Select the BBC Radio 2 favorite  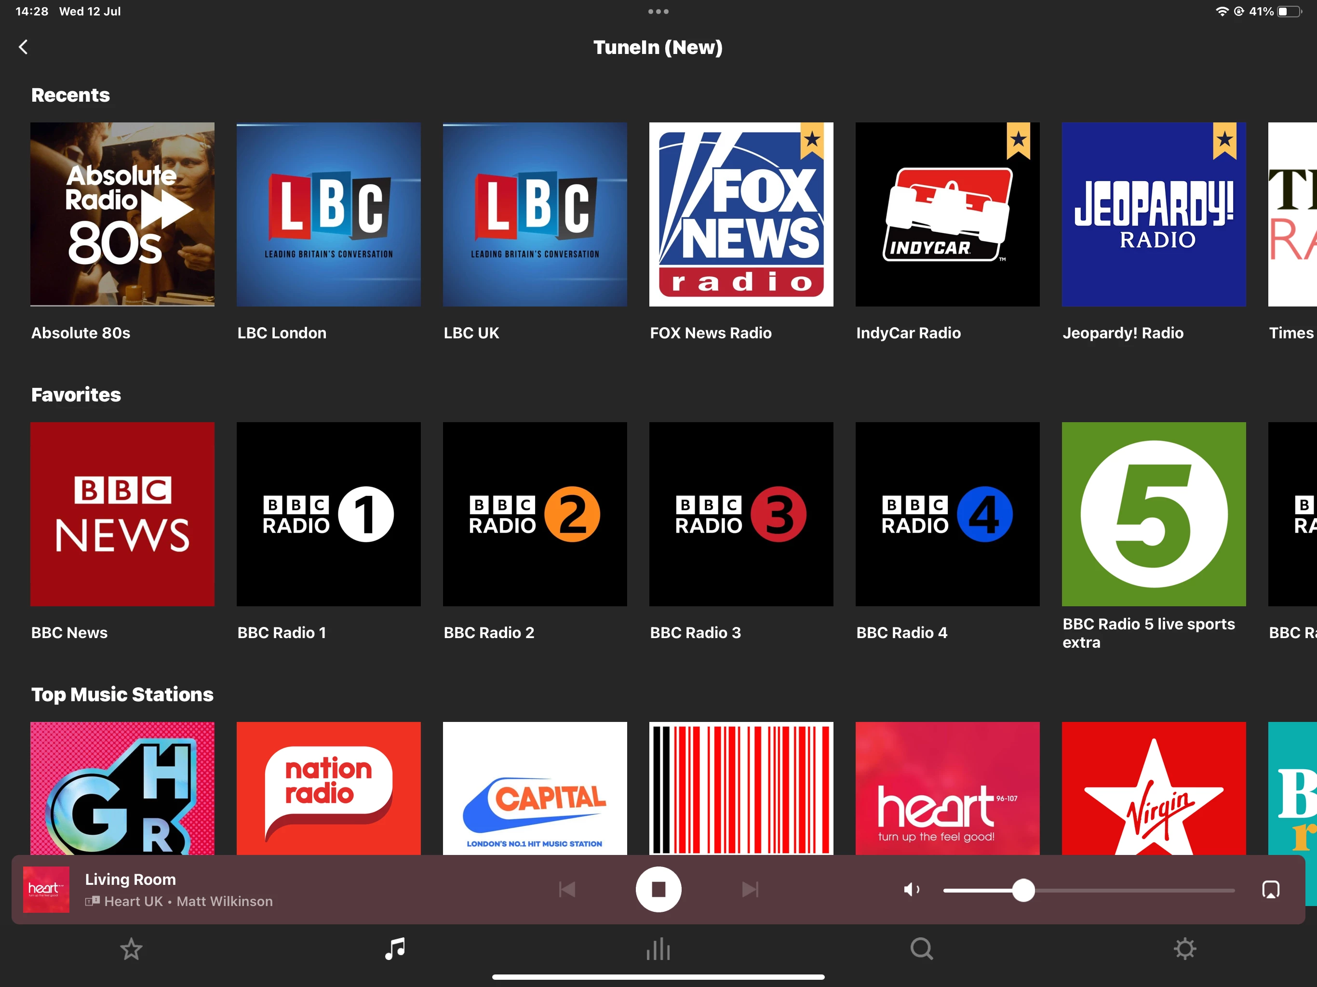coord(535,514)
